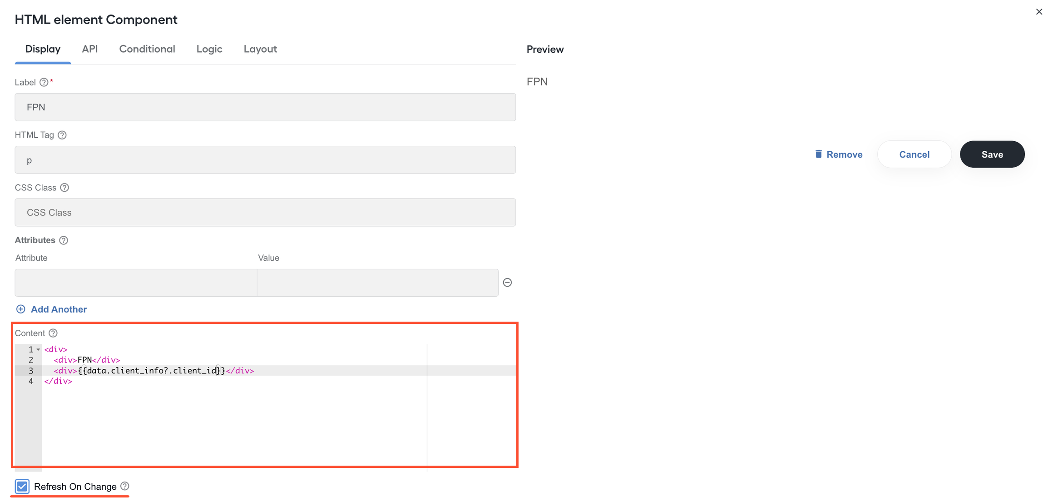
Task: Remove the attribute row with minus icon
Action: click(507, 283)
